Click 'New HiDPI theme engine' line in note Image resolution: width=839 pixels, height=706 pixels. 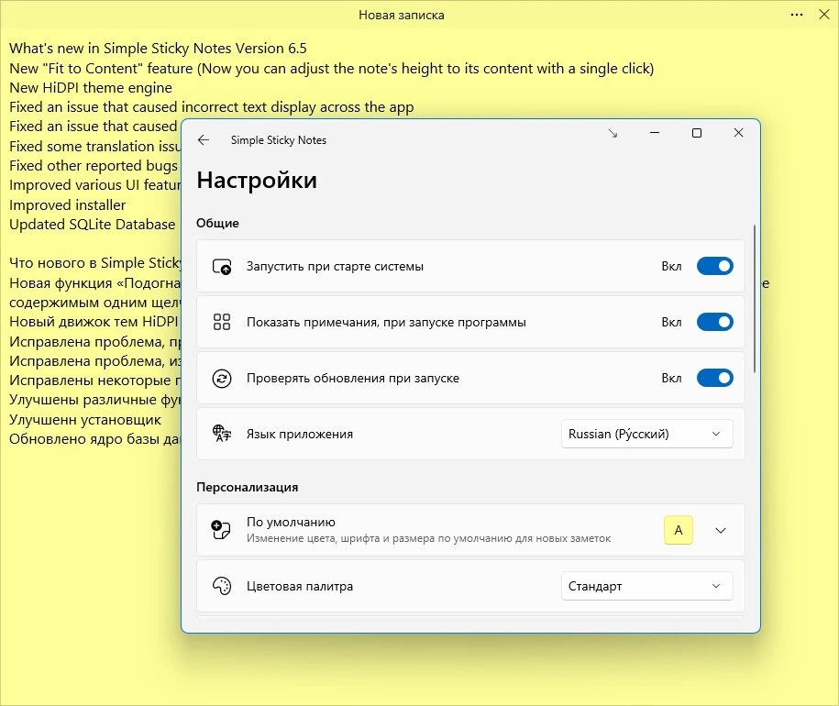[x=91, y=88]
